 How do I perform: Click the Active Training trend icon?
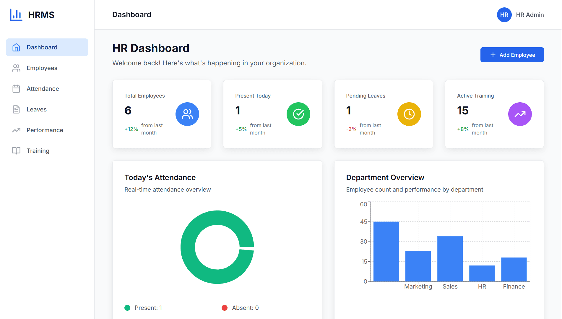pos(520,114)
